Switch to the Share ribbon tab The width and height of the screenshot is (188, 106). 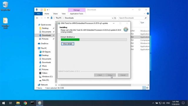[x=56, y=14]
